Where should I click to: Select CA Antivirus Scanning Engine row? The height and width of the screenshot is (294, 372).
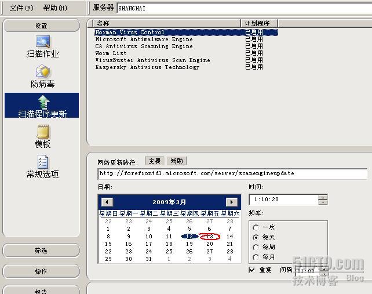[x=186, y=46]
